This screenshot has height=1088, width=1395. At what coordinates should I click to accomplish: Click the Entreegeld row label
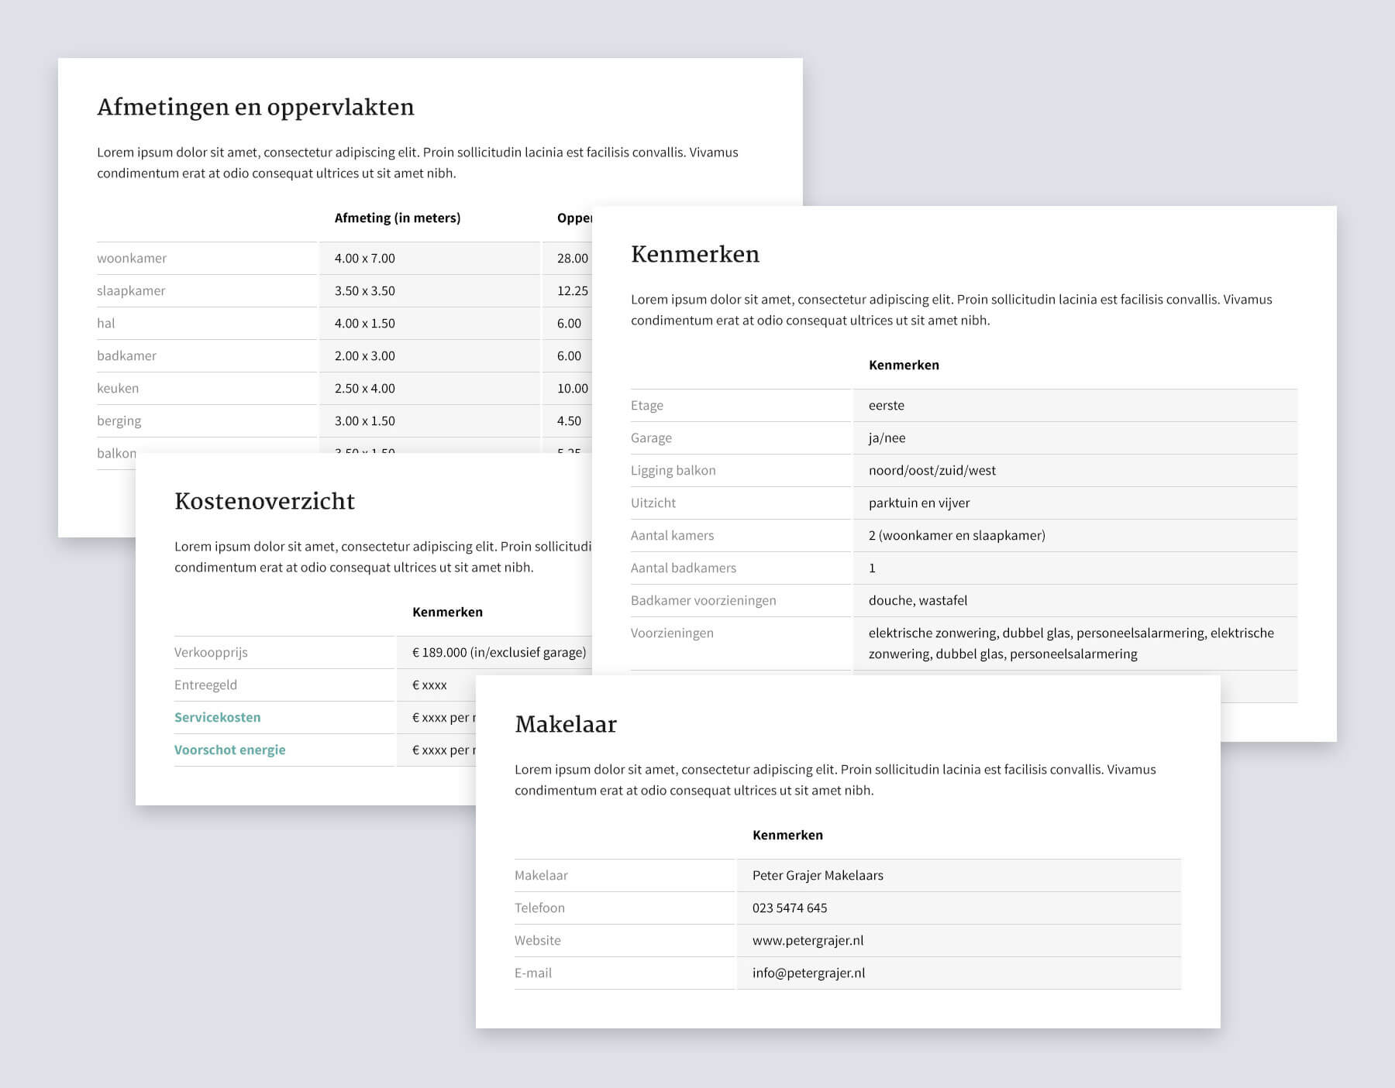205,685
